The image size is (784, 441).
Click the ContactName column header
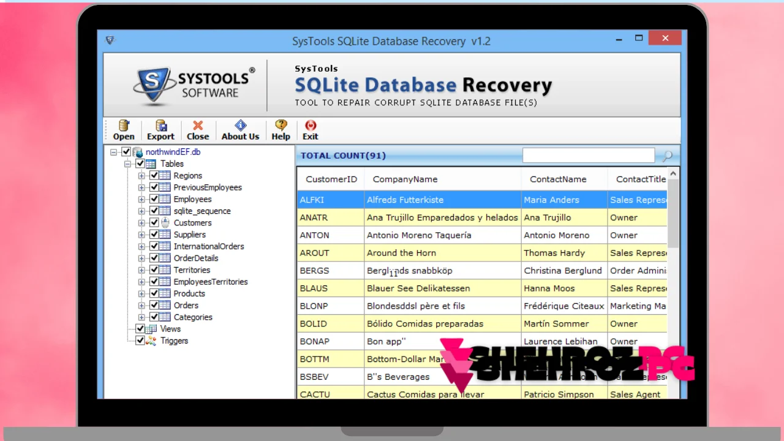(x=564, y=179)
